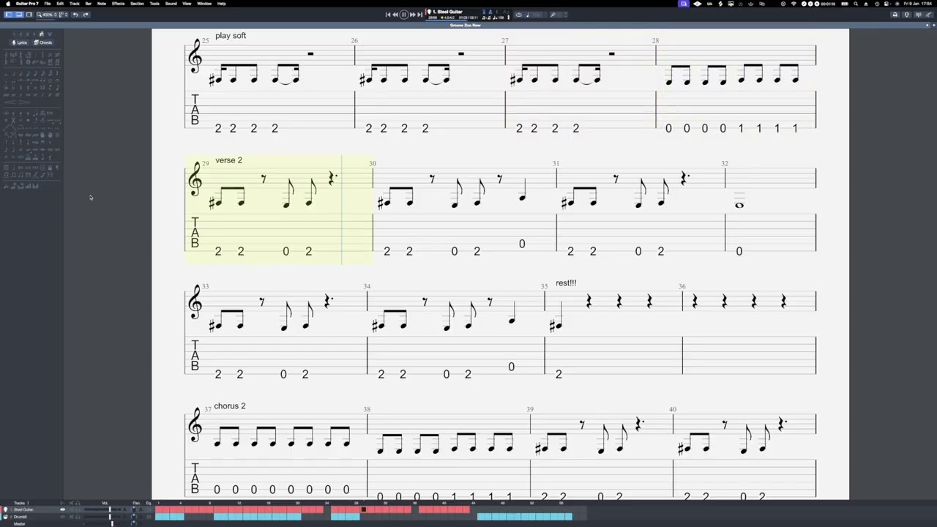This screenshot has height=527, width=937.
Task: Pause playback
Action: point(404,15)
